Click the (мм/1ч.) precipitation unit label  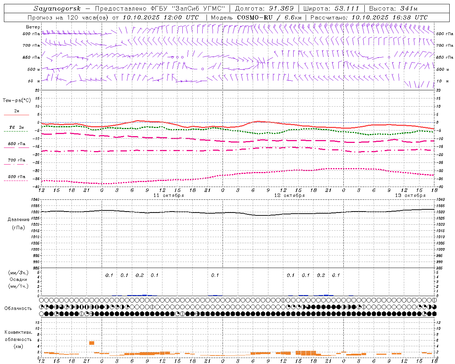point(18,286)
